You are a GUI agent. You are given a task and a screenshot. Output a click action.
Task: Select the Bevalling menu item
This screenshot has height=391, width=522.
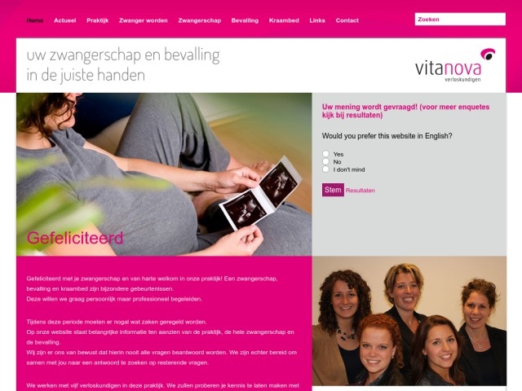click(245, 20)
